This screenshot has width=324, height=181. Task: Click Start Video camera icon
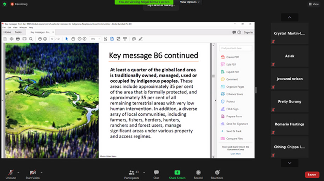pos(33,172)
